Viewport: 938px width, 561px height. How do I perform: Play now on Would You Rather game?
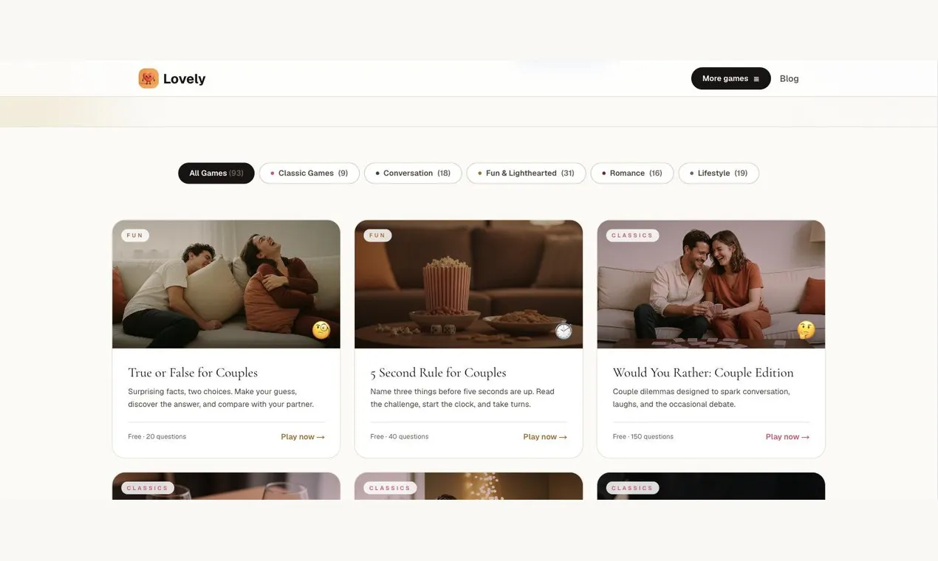coord(787,437)
